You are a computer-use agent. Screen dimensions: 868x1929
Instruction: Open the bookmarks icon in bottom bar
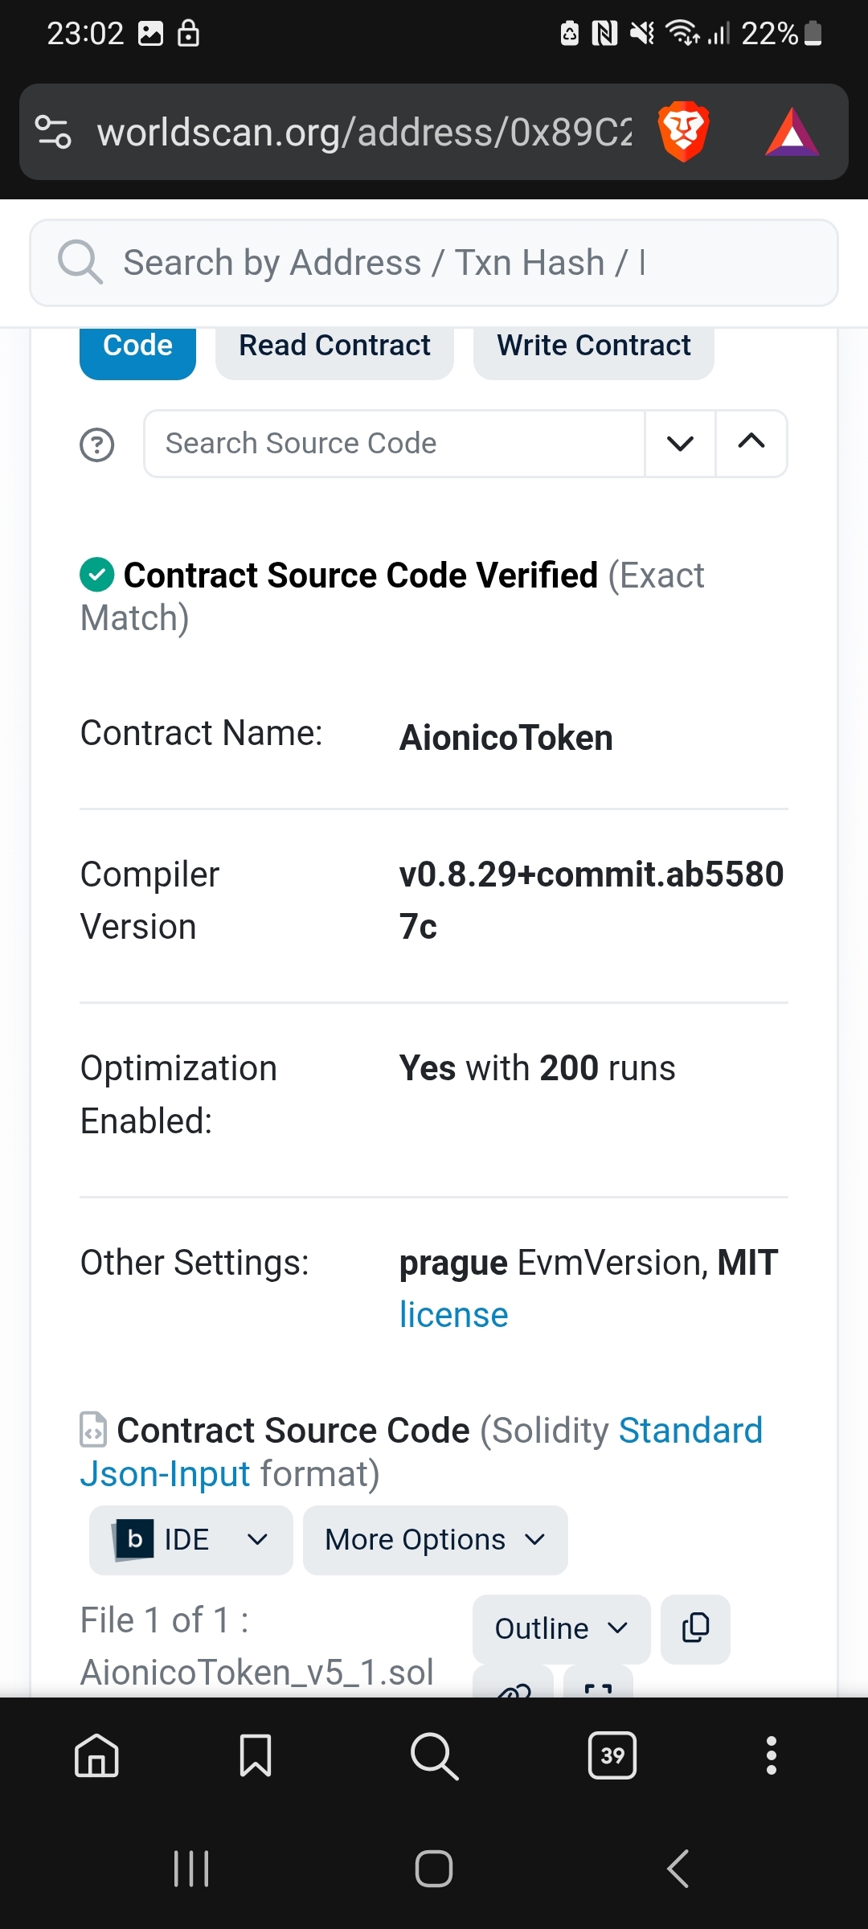[256, 1755]
